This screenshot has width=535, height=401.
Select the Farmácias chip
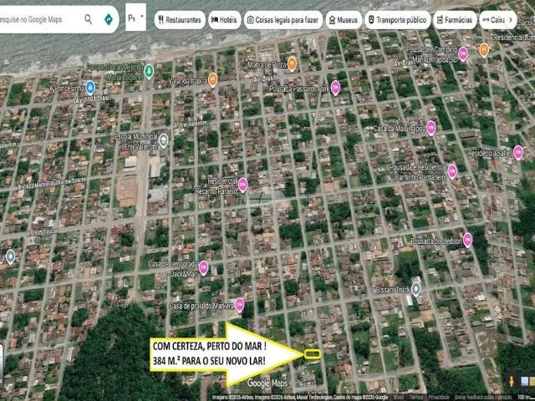[455, 20]
